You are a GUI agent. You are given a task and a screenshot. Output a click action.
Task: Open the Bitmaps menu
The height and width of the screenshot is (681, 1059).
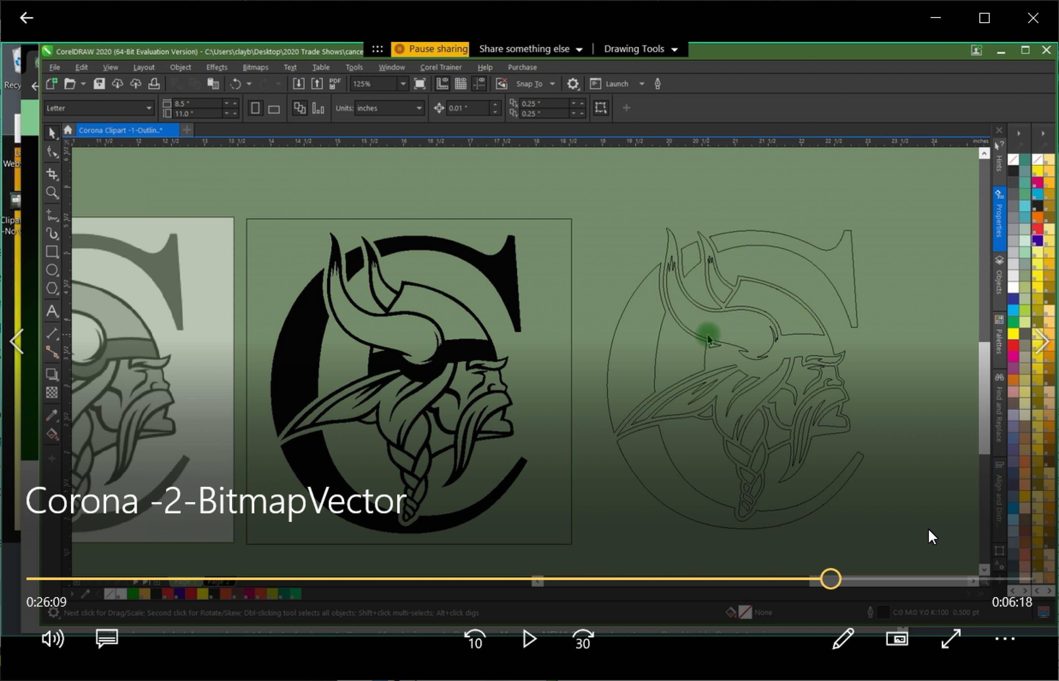click(x=255, y=67)
